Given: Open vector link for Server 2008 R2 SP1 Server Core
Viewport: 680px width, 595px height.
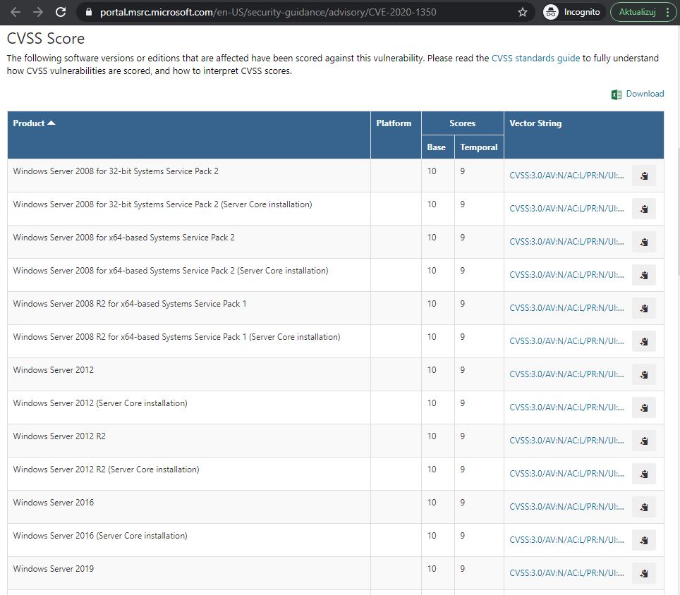Looking at the screenshot, I should (x=566, y=341).
